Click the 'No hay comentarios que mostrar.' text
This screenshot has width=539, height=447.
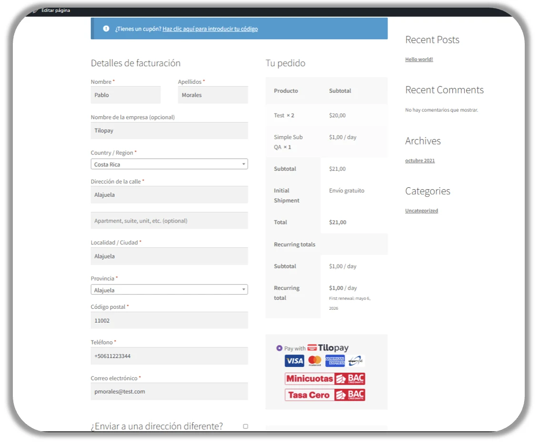click(442, 110)
